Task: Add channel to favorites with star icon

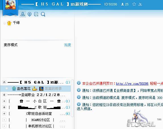Action: coord(134,4)
